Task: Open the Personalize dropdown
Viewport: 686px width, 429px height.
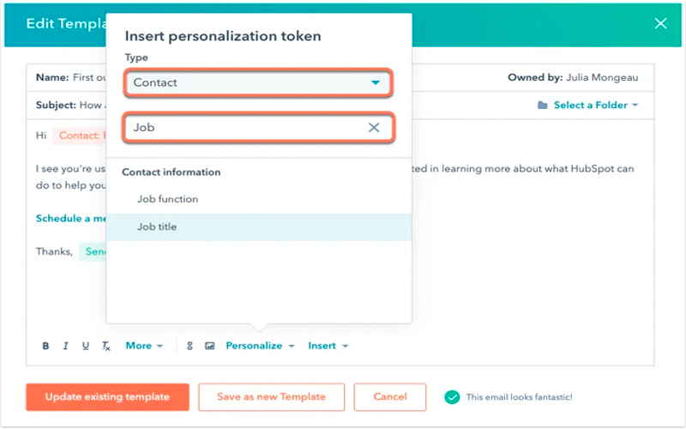Action: coord(260,346)
